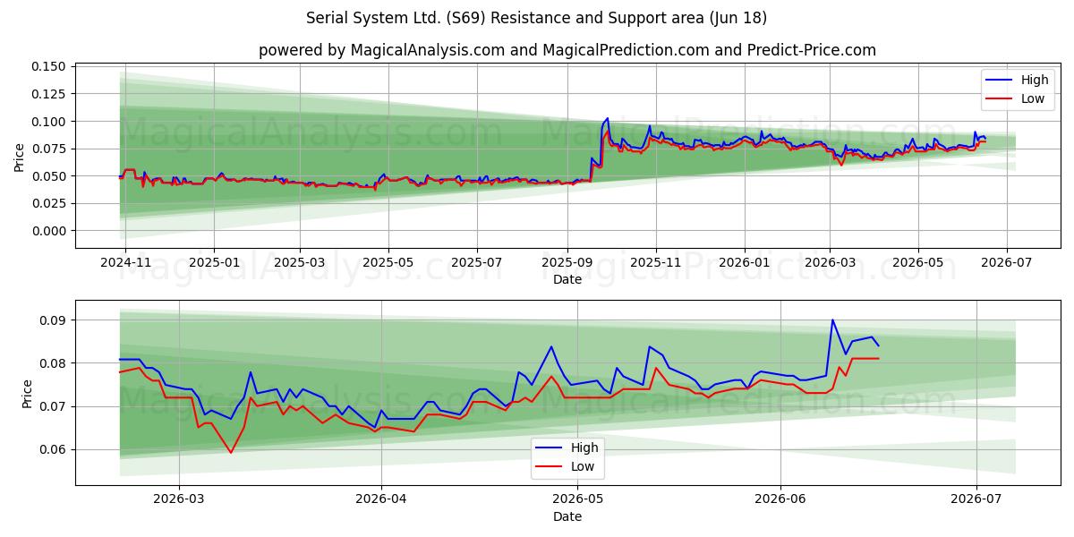Viewport: 1074px width, 537px height.
Task: Click the '2025-07' x-axis label in top chart
Action: coord(476,263)
